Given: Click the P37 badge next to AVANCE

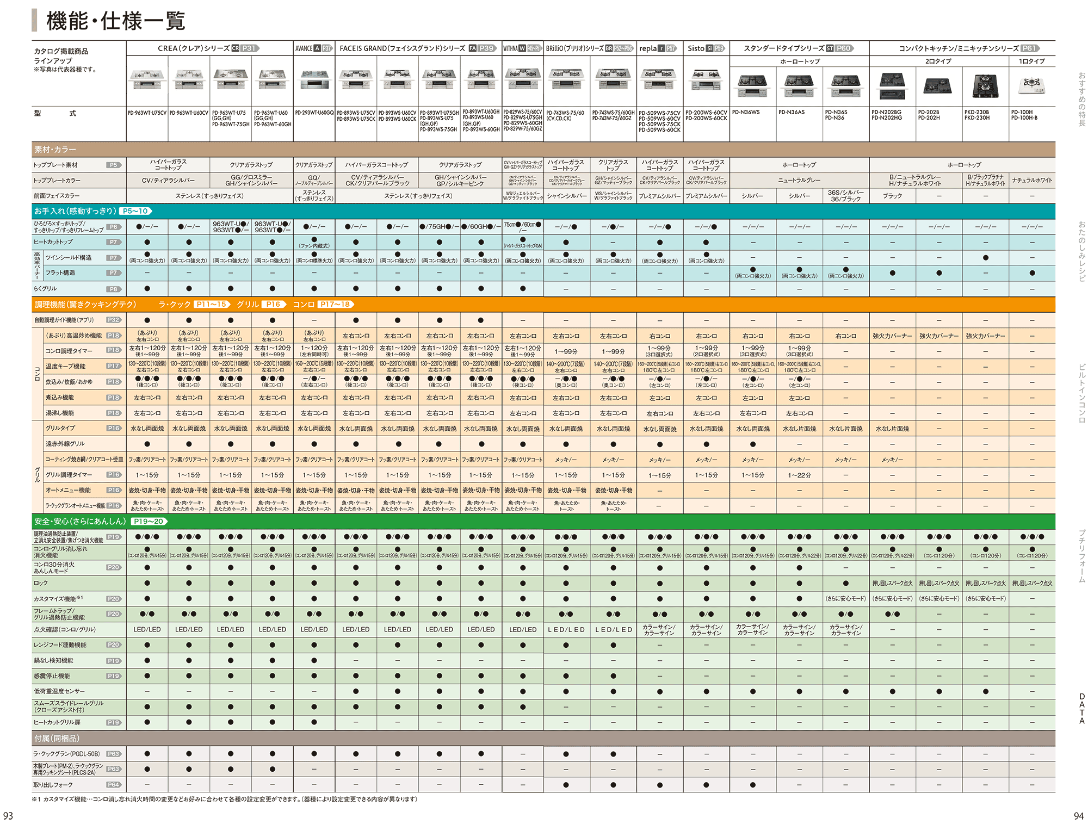Looking at the screenshot, I should tap(326, 48).
